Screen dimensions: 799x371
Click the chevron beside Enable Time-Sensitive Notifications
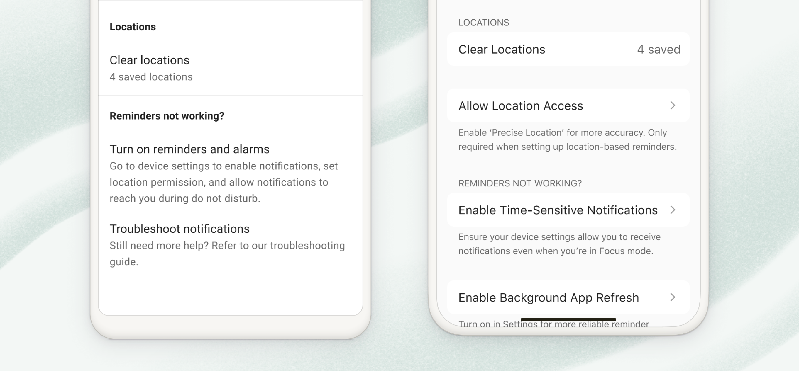tap(673, 210)
